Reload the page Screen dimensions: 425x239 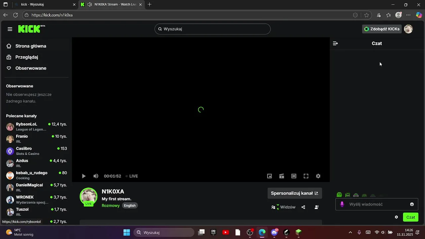click(15, 15)
